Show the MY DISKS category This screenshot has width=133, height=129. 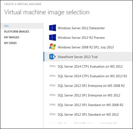[x=10, y=43]
